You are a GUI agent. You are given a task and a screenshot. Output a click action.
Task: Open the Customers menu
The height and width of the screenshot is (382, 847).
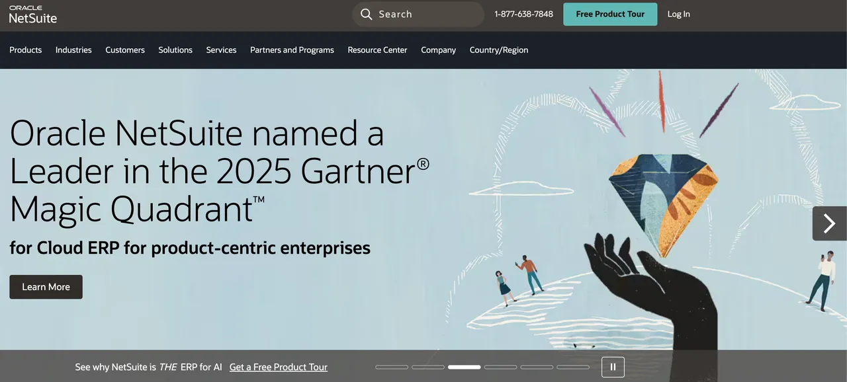click(125, 50)
